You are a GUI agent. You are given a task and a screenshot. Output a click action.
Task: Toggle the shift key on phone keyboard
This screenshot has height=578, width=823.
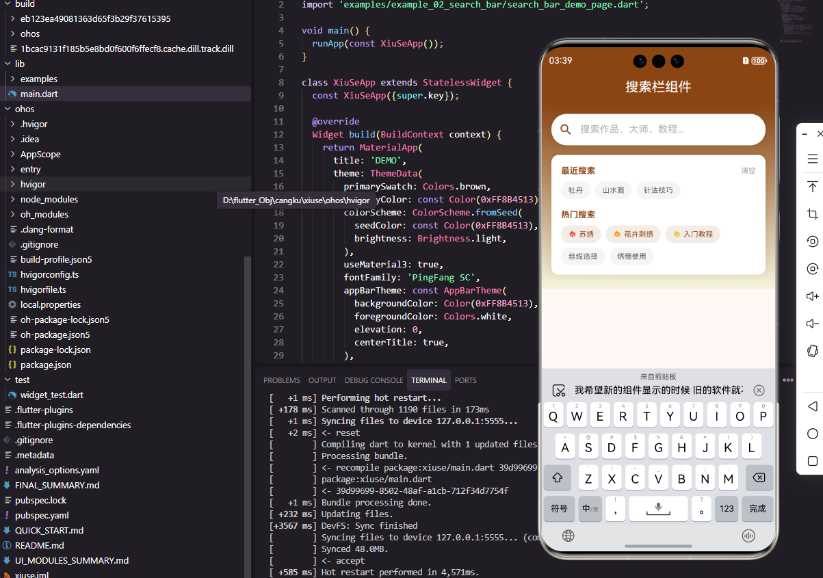tap(557, 477)
